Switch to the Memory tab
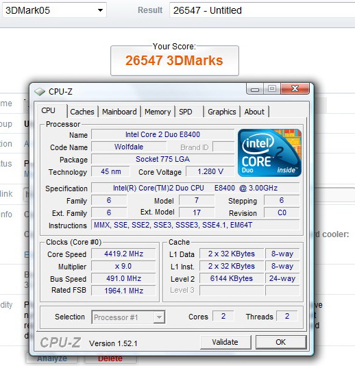Image resolution: width=355 pixels, height=366 pixels. click(158, 112)
